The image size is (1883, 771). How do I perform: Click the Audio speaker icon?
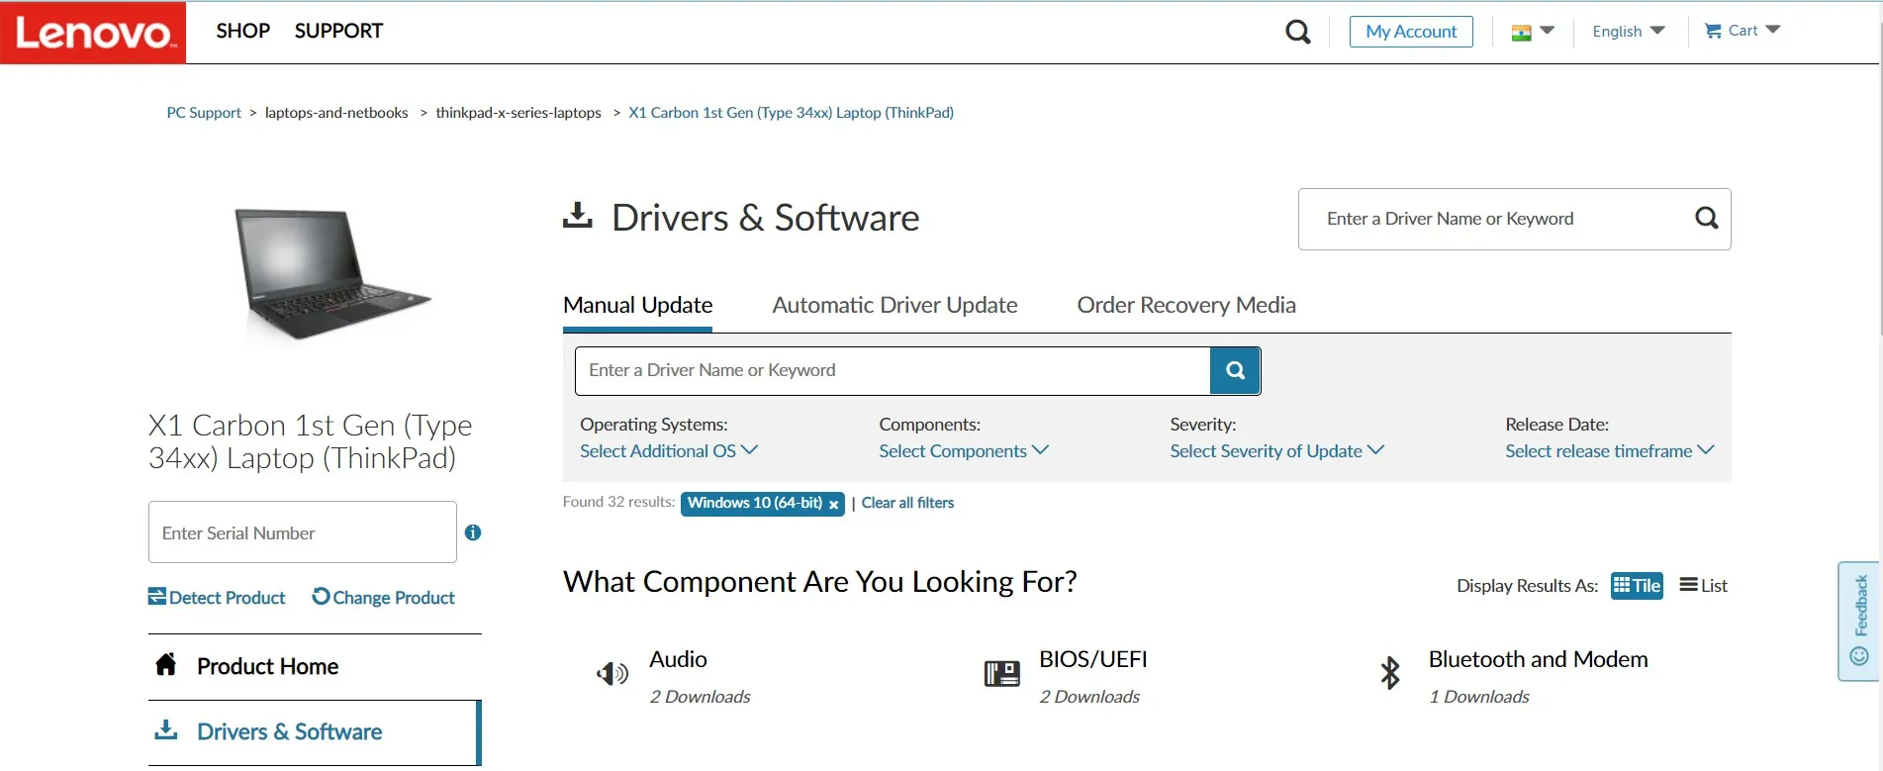click(612, 674)
